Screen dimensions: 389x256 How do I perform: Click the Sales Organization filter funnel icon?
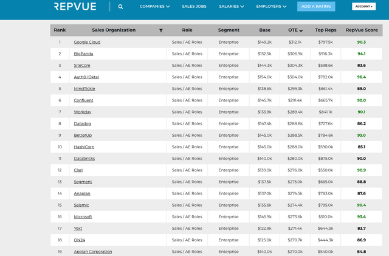click(x=160, y=30)
